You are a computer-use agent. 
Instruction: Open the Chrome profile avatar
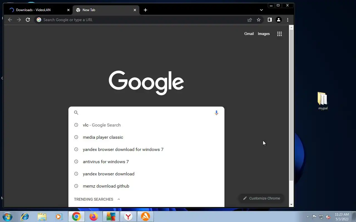coord(278,20)
